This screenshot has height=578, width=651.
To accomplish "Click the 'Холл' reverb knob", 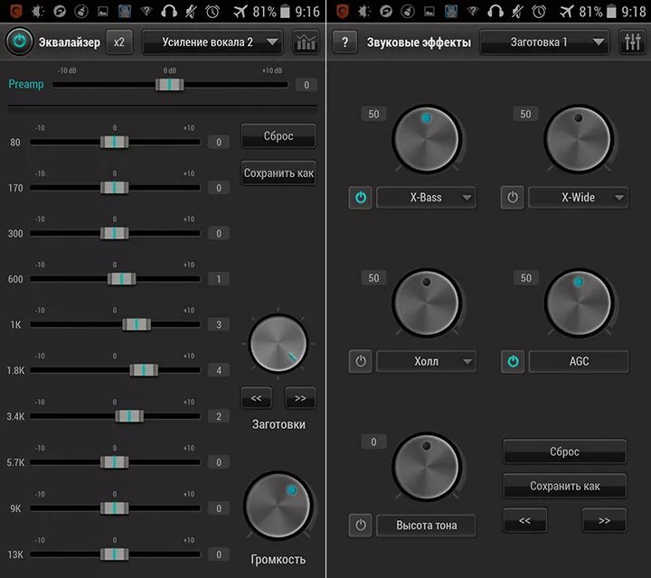I will (x=427, y=303).
